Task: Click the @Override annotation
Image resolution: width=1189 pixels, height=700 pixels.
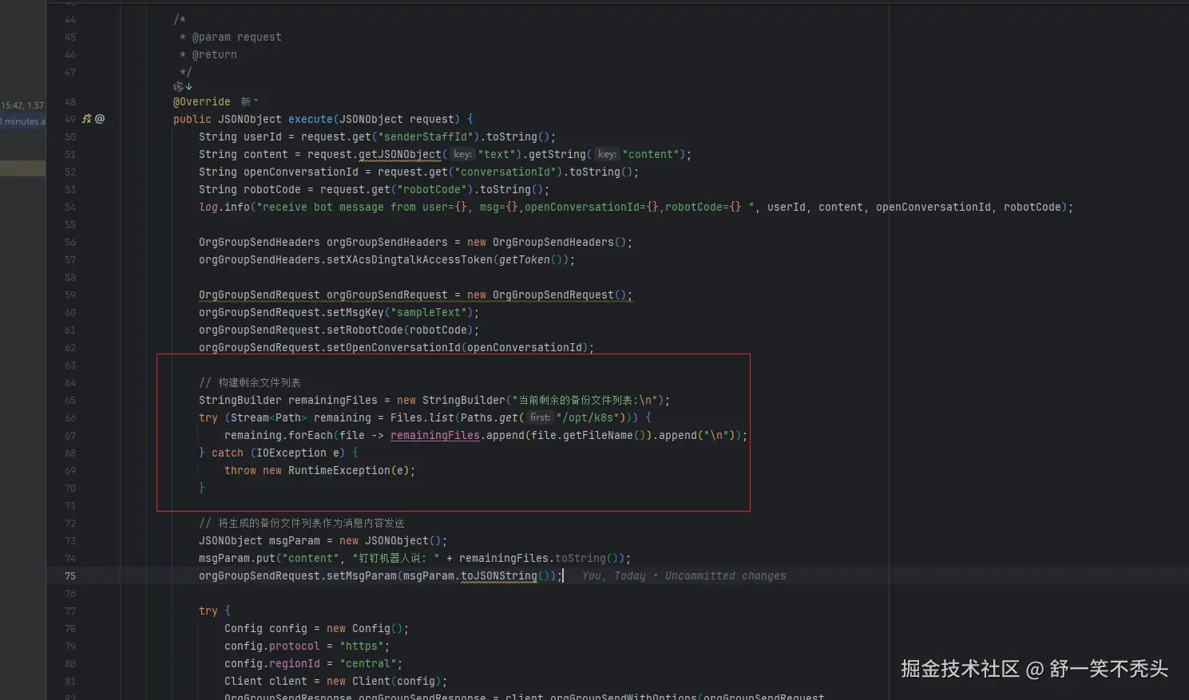Action: (x=202, y=102)
